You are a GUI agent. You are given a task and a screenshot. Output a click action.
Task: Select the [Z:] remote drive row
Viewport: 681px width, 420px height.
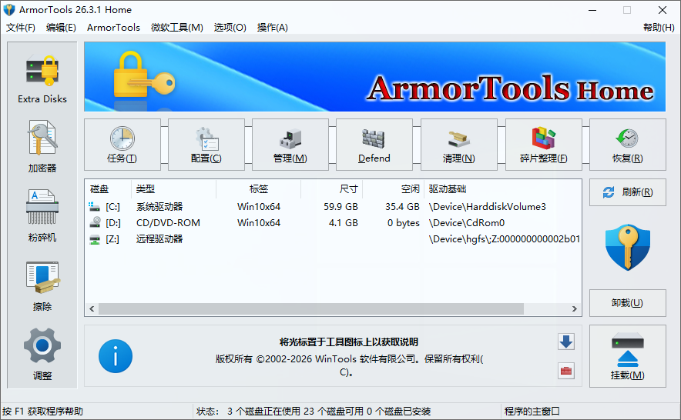coord(333,239)
